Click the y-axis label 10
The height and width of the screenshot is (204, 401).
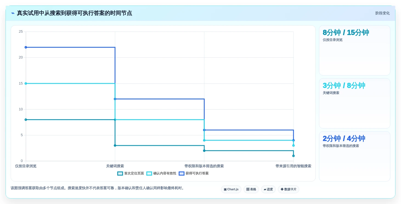(x=21, y=109)
